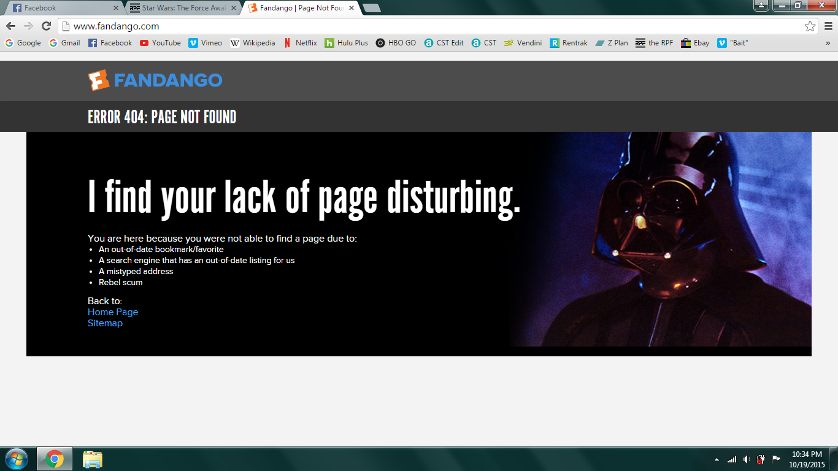
Task: Open the Rentrak bookmark
Action: point(569,43)
